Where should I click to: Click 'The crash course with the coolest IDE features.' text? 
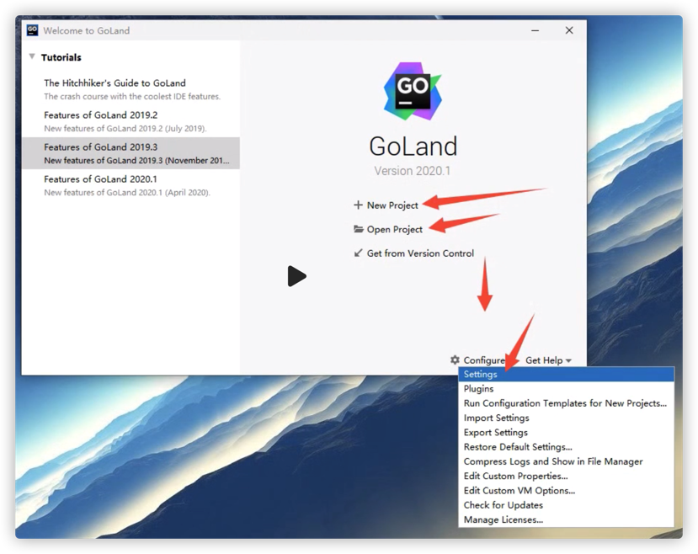click(132, 97)
